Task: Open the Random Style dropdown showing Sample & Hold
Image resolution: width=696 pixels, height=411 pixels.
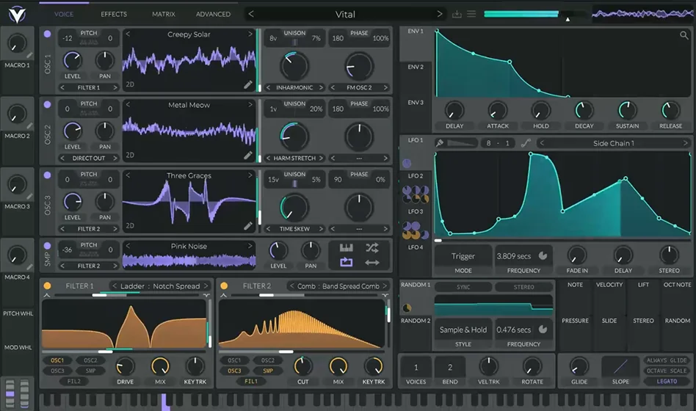Action: click(x=463, y=330)
